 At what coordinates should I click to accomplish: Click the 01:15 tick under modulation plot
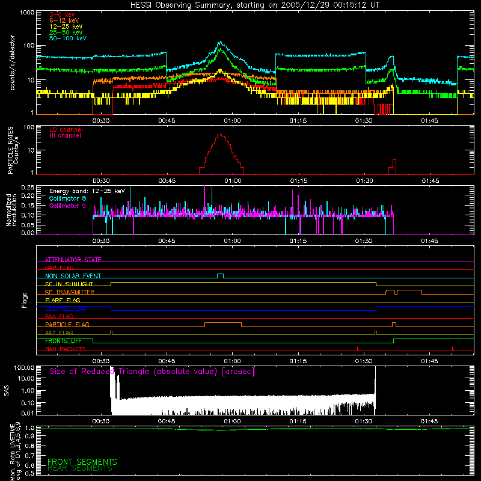[298, 241]
